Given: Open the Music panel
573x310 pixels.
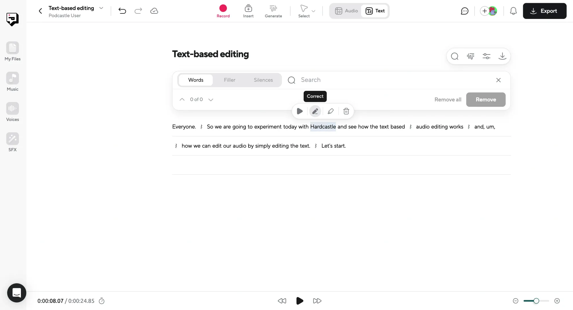Looking at the screenshot, I should pyautogui.click(x=12, y=81).
